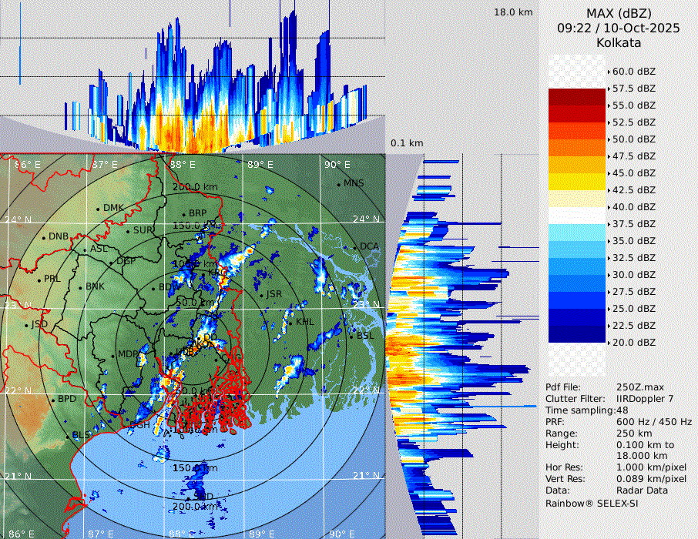Click the JSR station dot
The image size is (698, 539).
tap(262, 294)
